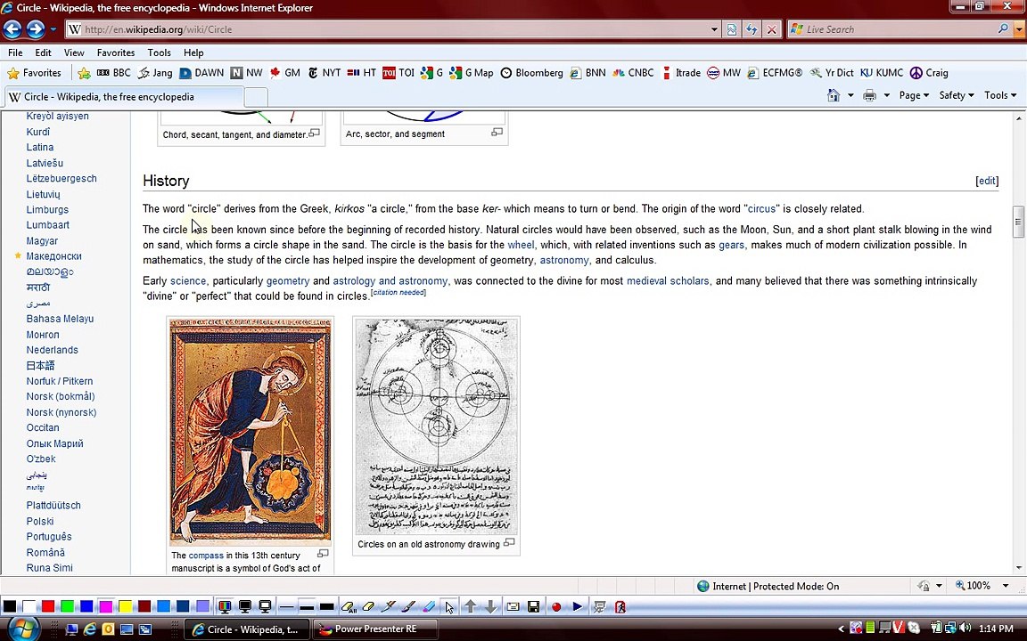Pick the Pen drawing tool
Screen dimensions: 1027x641
pyautogui.click(x=389, y=607)
